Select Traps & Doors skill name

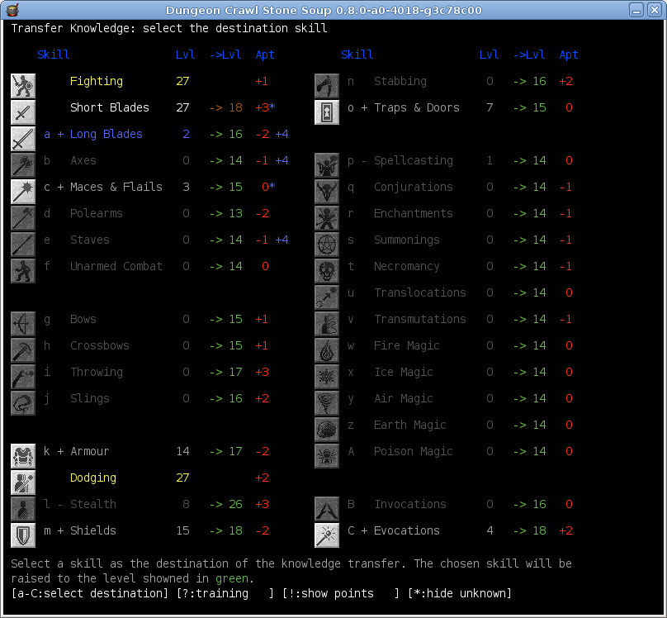(417, 107)
